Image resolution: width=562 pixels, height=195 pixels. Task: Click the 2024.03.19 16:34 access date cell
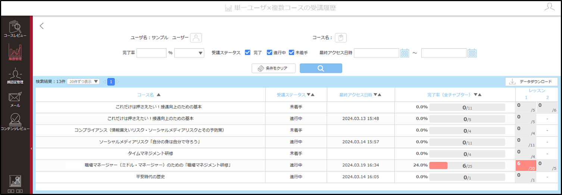pyautogui.click(x=360, y=165)
